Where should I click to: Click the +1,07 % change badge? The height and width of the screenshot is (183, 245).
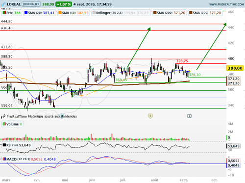pyautogui.click(x=64, y=4)
